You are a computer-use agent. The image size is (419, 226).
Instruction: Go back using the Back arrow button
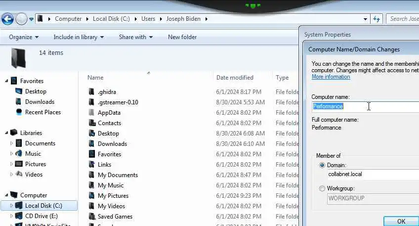pyautogui.click(x=7, y=19)
